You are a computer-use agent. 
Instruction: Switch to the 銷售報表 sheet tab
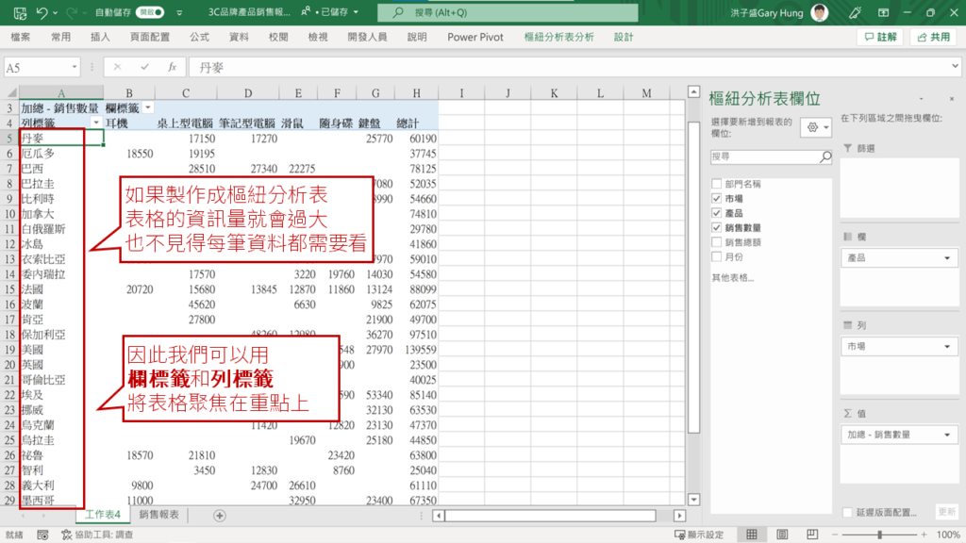point(158,515)
